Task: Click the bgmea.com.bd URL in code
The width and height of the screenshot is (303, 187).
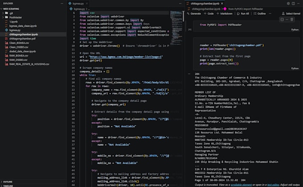Action: (126, 57)
